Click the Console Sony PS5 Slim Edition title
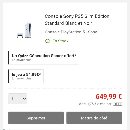The height and width of the screenshot is (130, 130). [x=77, y=16]
